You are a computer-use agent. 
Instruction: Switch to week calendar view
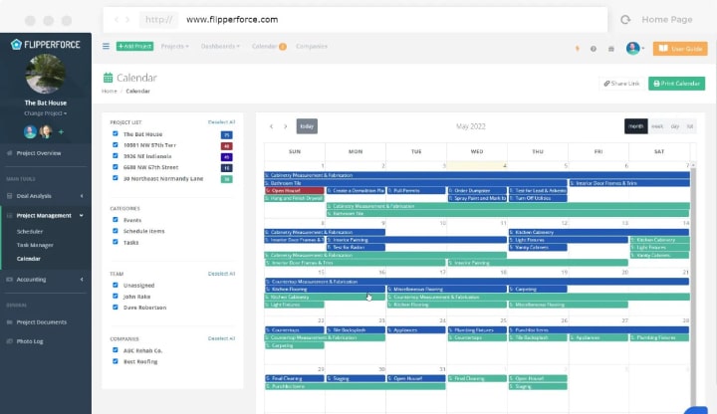[657, 126]
